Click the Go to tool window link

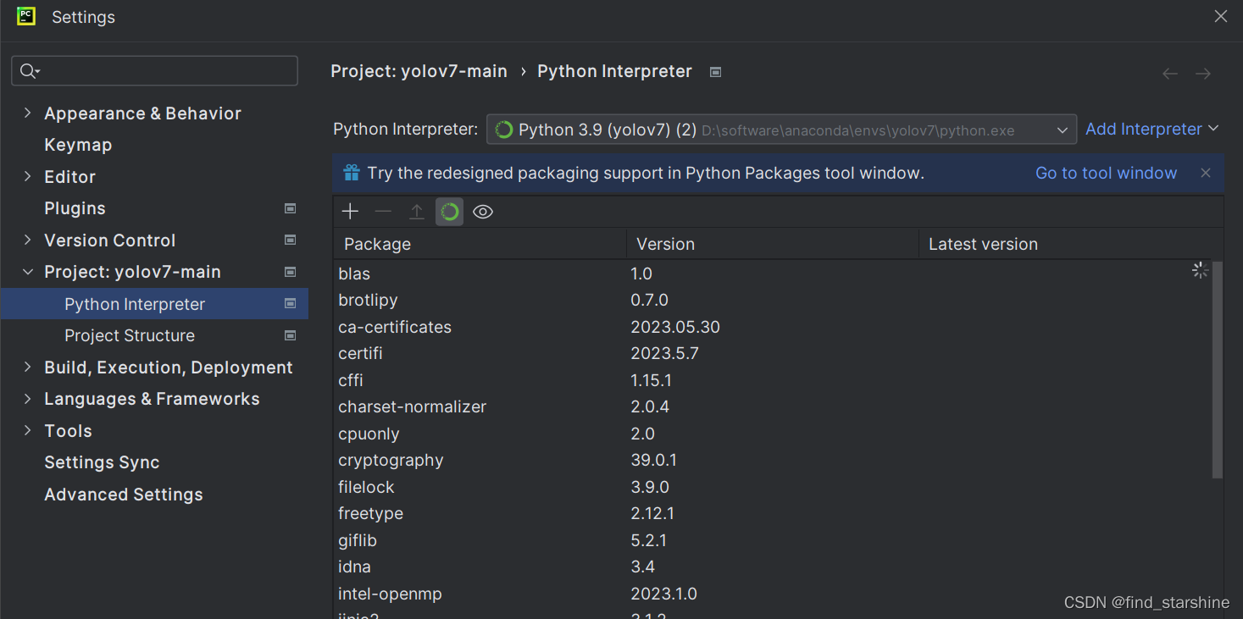pyautogui.click(x=1106, y=173)
